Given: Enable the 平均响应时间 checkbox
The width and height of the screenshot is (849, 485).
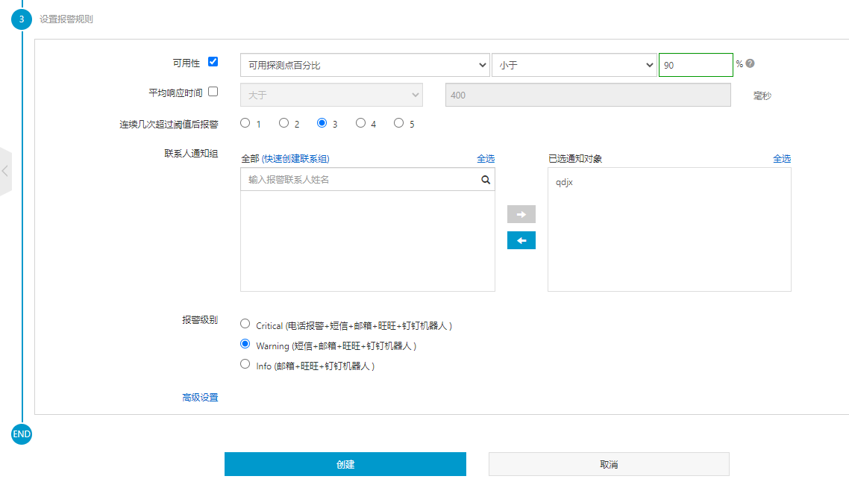Looking at the screenshot, I should click(213, 92).
